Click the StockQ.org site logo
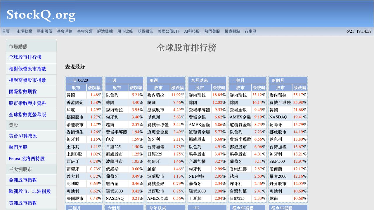 (x=41, y=15)
